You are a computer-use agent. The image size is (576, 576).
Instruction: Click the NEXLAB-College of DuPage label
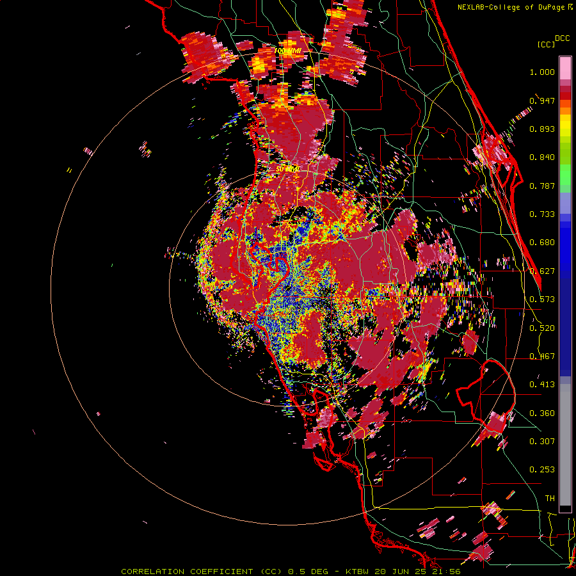point(511,7)
